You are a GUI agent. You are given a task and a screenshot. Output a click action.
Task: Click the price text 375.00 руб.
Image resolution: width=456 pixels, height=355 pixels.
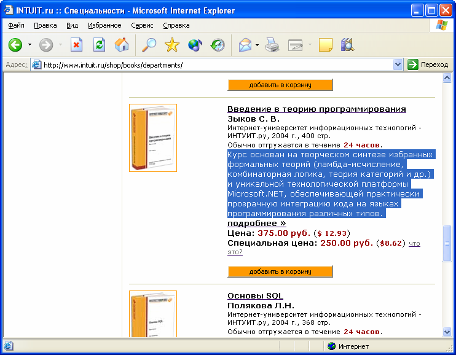pyautogui.click(x=284, y=233)
